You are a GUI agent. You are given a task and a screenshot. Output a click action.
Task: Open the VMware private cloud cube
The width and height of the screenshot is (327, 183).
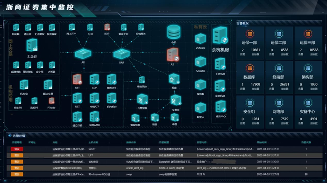coord(200,39)
